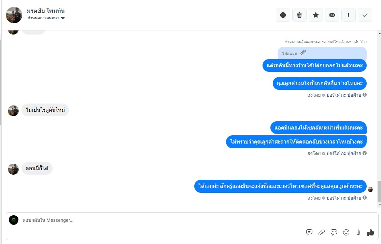Attach a file with paperclip icon
The height and width of the screenshot is (244, 381).
click(322, 232)
